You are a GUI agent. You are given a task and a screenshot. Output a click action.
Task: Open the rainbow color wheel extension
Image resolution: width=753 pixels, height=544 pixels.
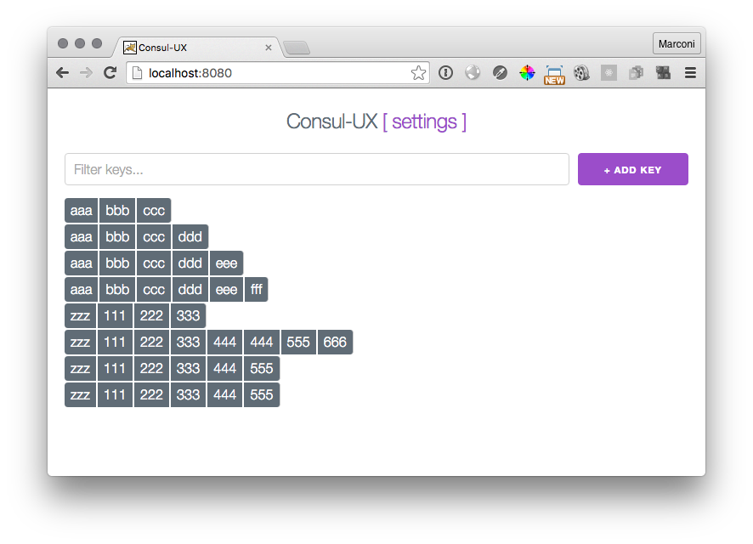(x=527, y=72)
